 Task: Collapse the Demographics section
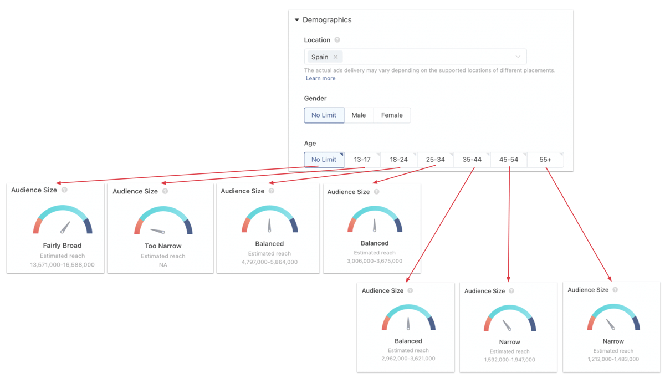coord(297,20)
